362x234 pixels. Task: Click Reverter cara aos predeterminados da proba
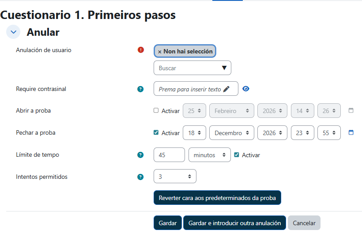click(217, 198)
